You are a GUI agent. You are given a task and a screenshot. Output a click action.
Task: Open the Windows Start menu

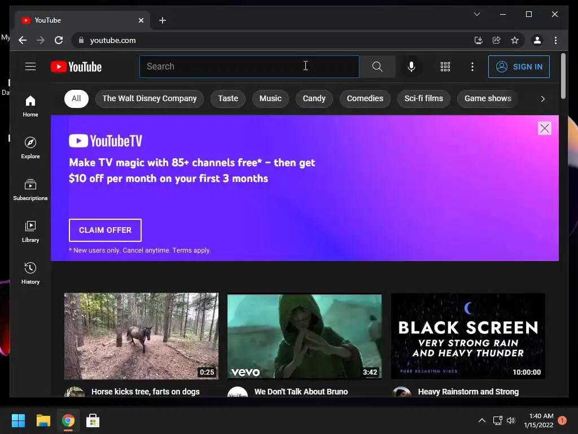click(x=18, y=420)
